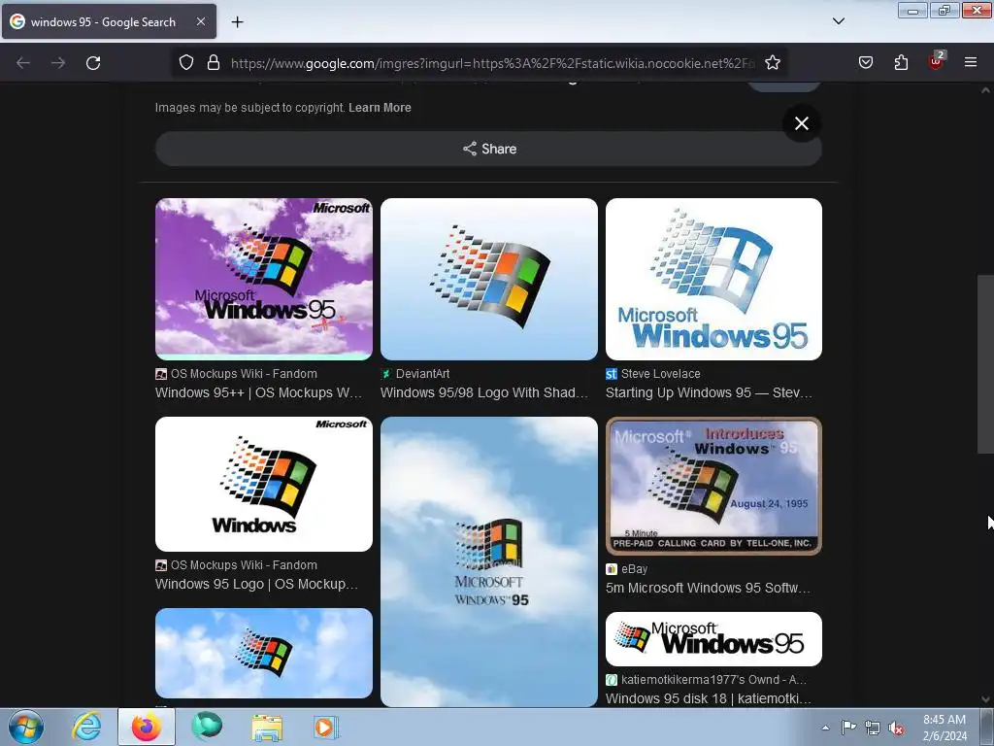Click the Windows 95++ | OS Mockups title link
The height and width of the screenshot is (746, 994).
tap(258, 392)
